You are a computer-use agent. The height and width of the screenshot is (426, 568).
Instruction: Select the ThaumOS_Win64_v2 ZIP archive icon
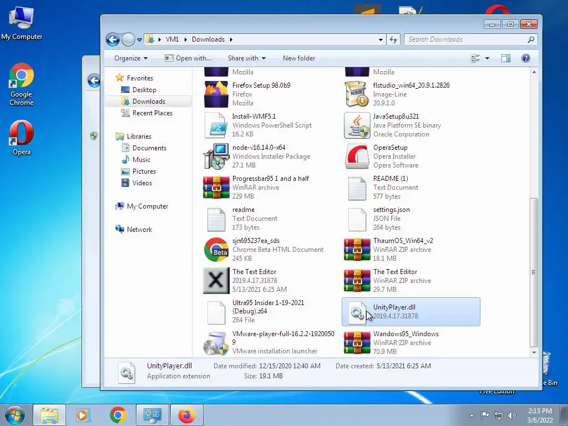[357, 250]
